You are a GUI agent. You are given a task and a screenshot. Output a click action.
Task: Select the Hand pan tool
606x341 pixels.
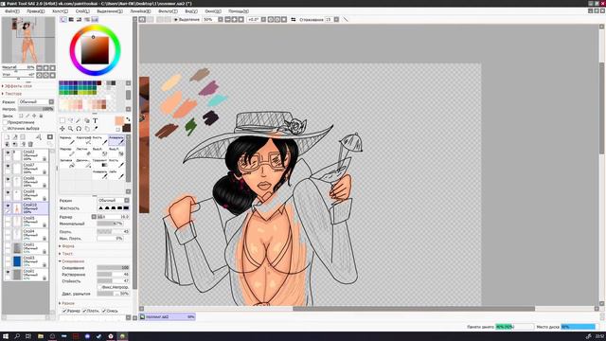[87, 129]
